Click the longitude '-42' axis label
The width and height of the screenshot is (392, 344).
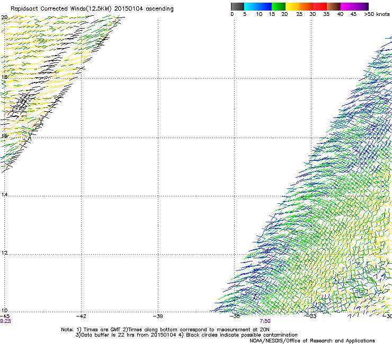click(x=81, y=316)
